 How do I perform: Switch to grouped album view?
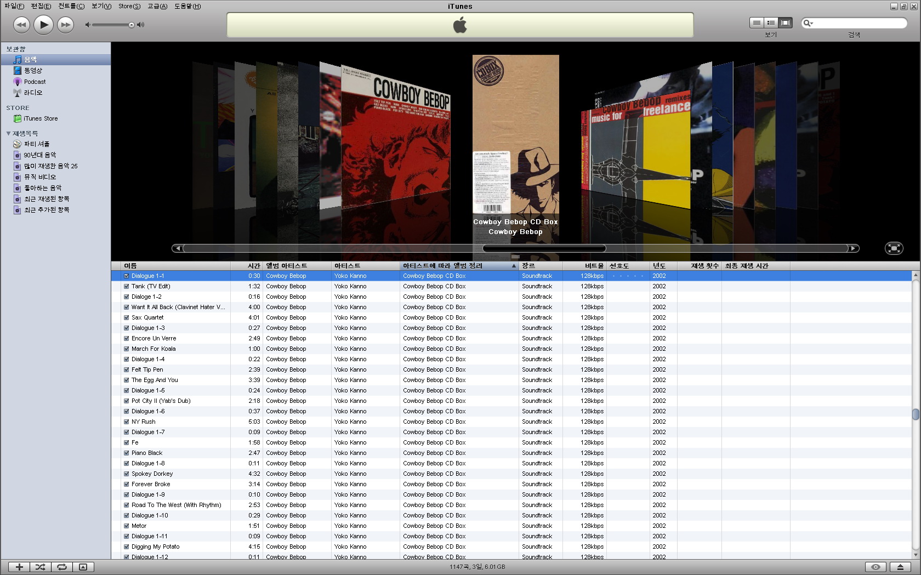771,22
